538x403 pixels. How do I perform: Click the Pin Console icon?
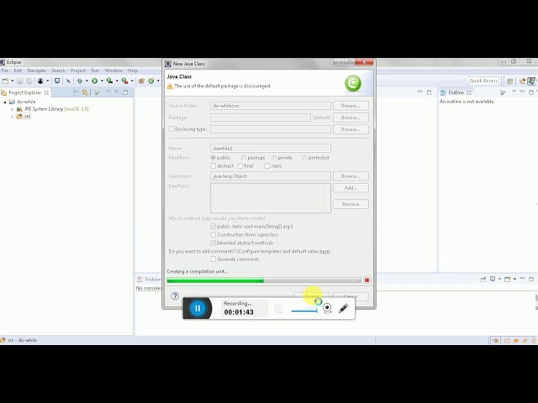coord(483,280)
